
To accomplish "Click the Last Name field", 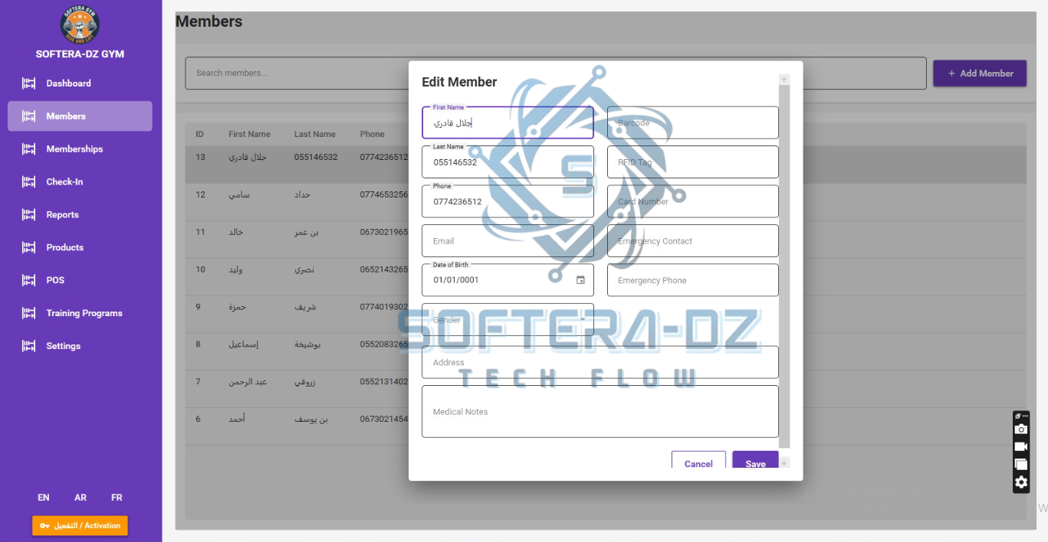I will [508, 162].
